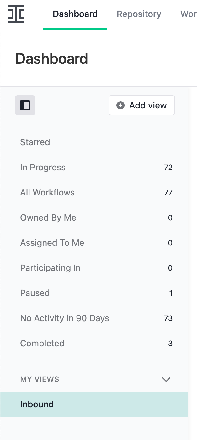This screenshot has width=197, height=440.
Task: Click the Add view button
Action: [x=141, y=105]
